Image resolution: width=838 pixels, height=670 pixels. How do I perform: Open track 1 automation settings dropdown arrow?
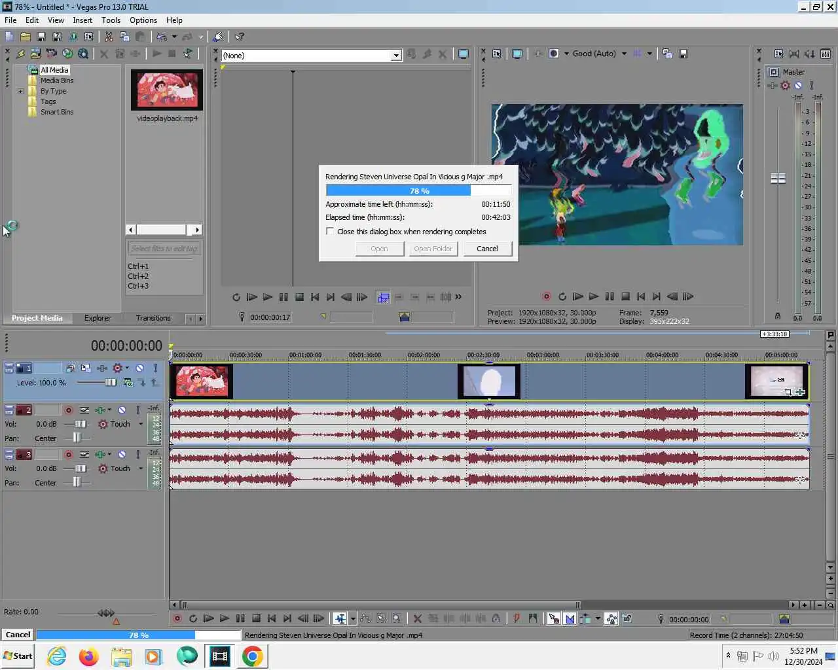point(127,368)
